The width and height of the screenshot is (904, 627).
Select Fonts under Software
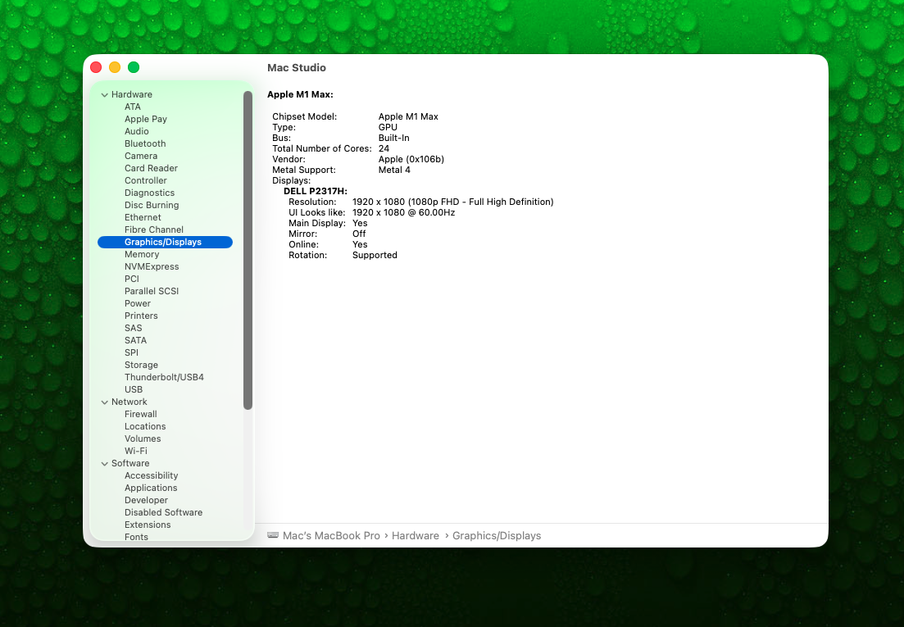coord(136,537)
